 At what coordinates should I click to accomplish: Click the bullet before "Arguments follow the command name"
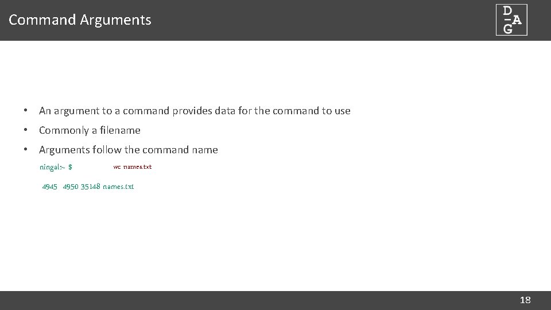(26, 150)
